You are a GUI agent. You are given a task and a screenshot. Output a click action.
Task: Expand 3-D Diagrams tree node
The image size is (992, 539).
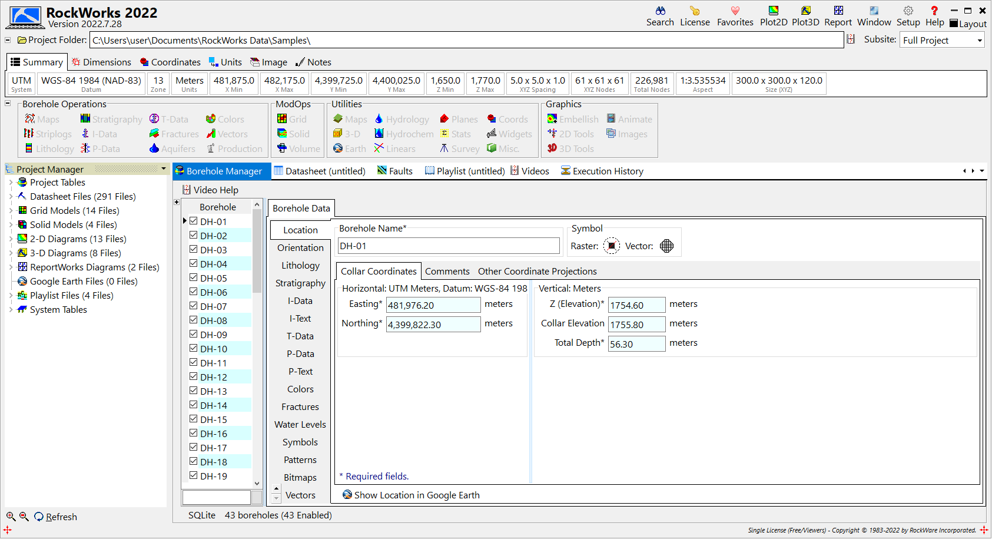click(11, 253)
